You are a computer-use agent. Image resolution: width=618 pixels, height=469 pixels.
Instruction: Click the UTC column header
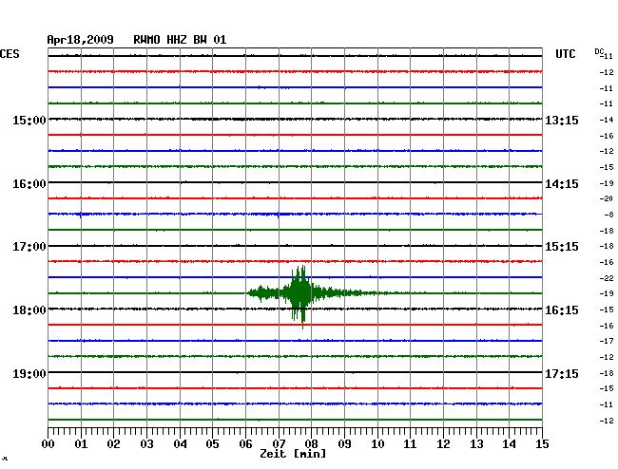click(x=566, y=54)
